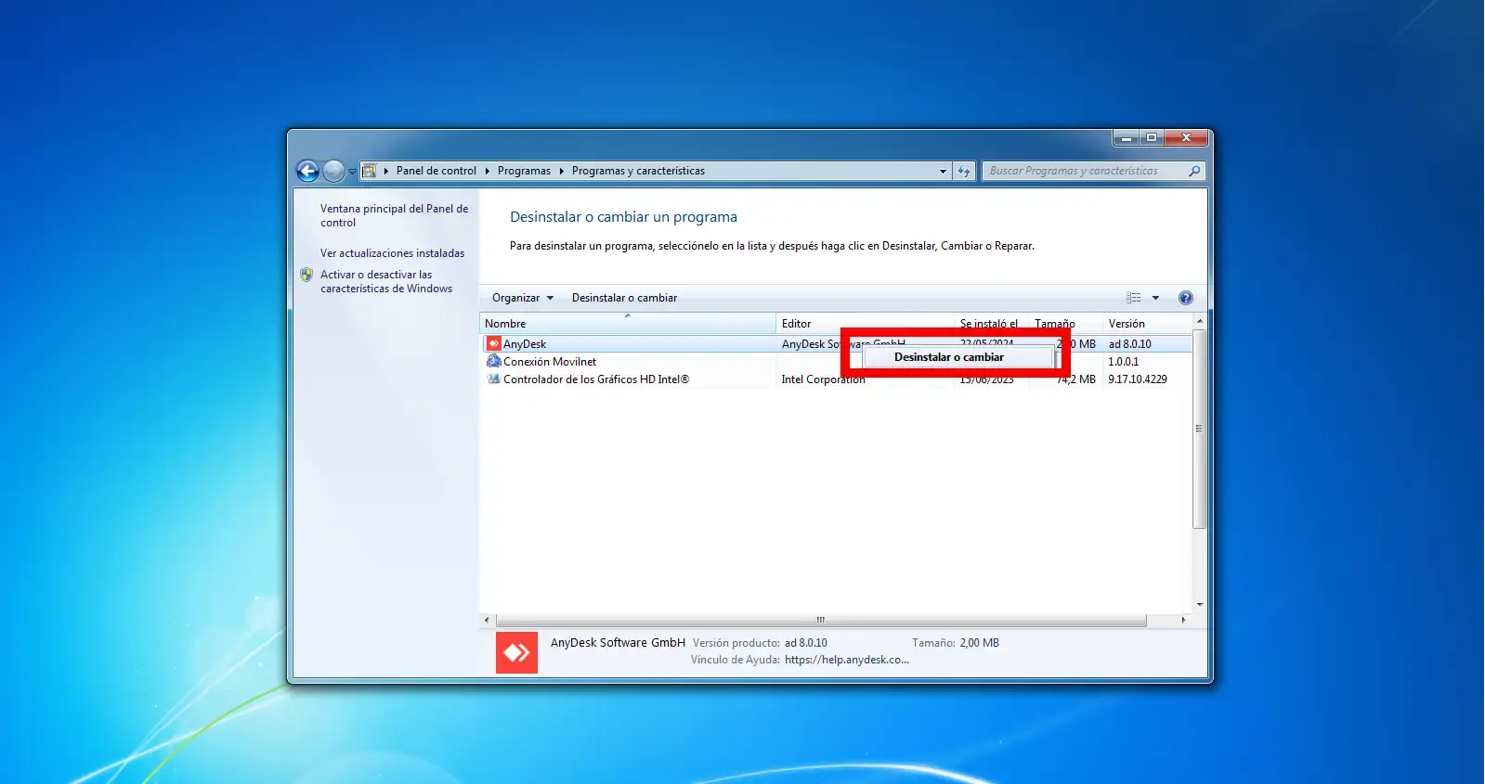Go back with the blue arrow button

pyautogui.click(x=307, y=171)
